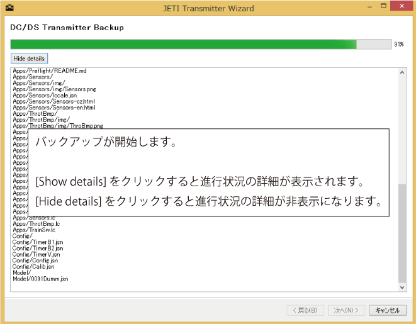Select the line Apps/ThrotBmp/img/
The height and width of the screenshot is (324, 416).
coord(41,120)
